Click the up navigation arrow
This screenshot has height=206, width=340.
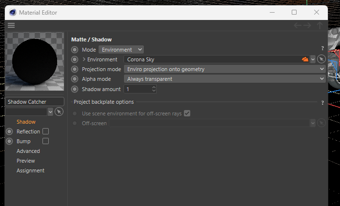[x=320, y=25]
